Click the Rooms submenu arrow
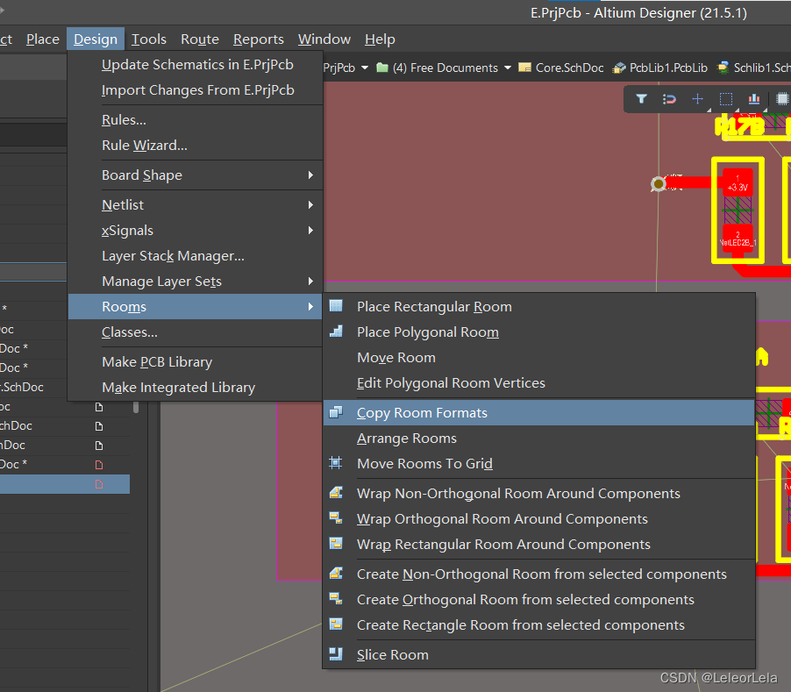 click(x=310, y=307)
